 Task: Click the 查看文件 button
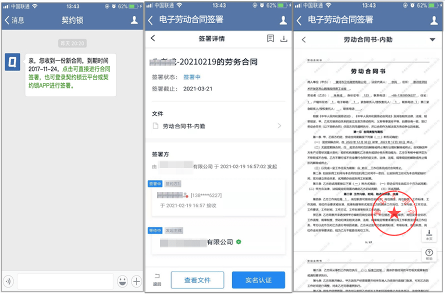(x=197, y=280)
